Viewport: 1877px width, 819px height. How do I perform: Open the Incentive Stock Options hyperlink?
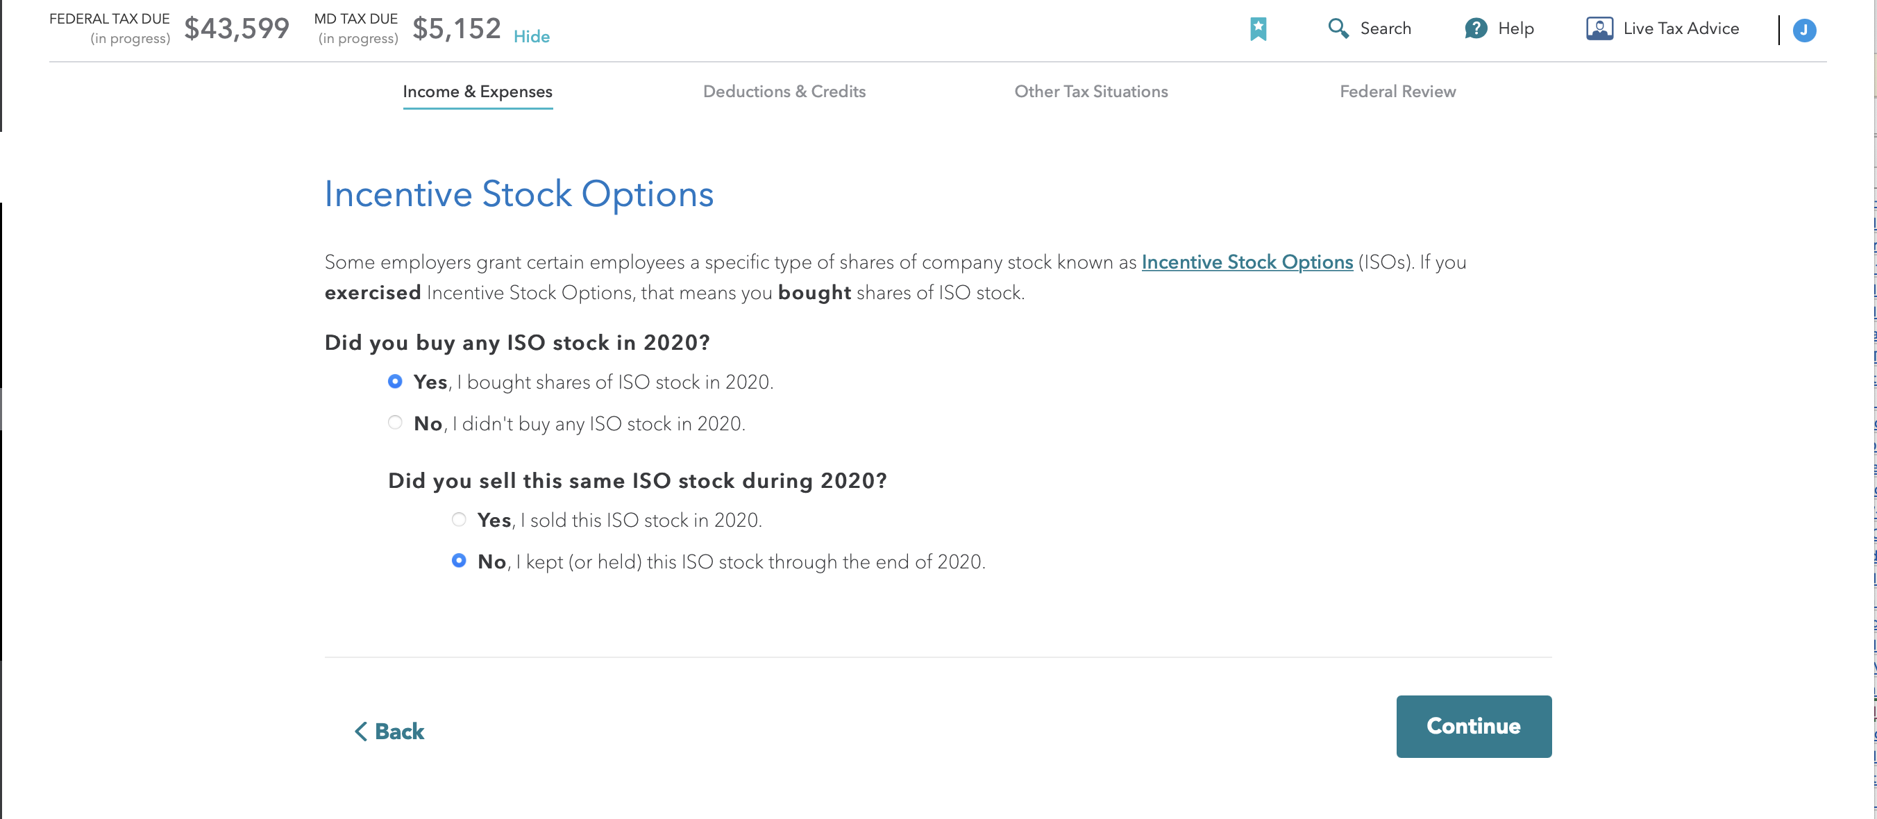pyautogui.click(x=1247, y=262)
